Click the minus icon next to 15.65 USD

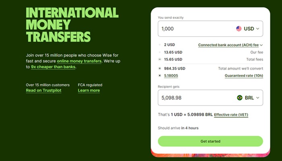click(x=160, y=60)
